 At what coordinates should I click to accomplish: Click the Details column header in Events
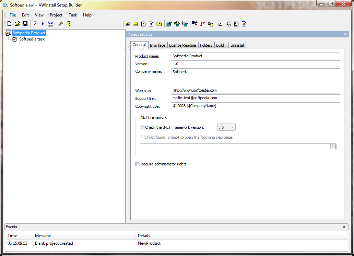pyautogui.click(x=241, y=236)
